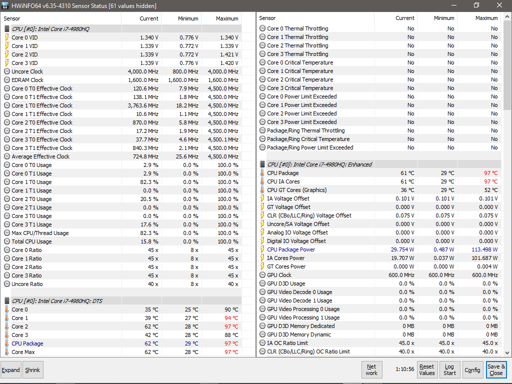The width and height of the screenshot is (512, 384).
Task: Click the lightning bolt icon beside Core 0 VID
Action: [x=6, y=37]
